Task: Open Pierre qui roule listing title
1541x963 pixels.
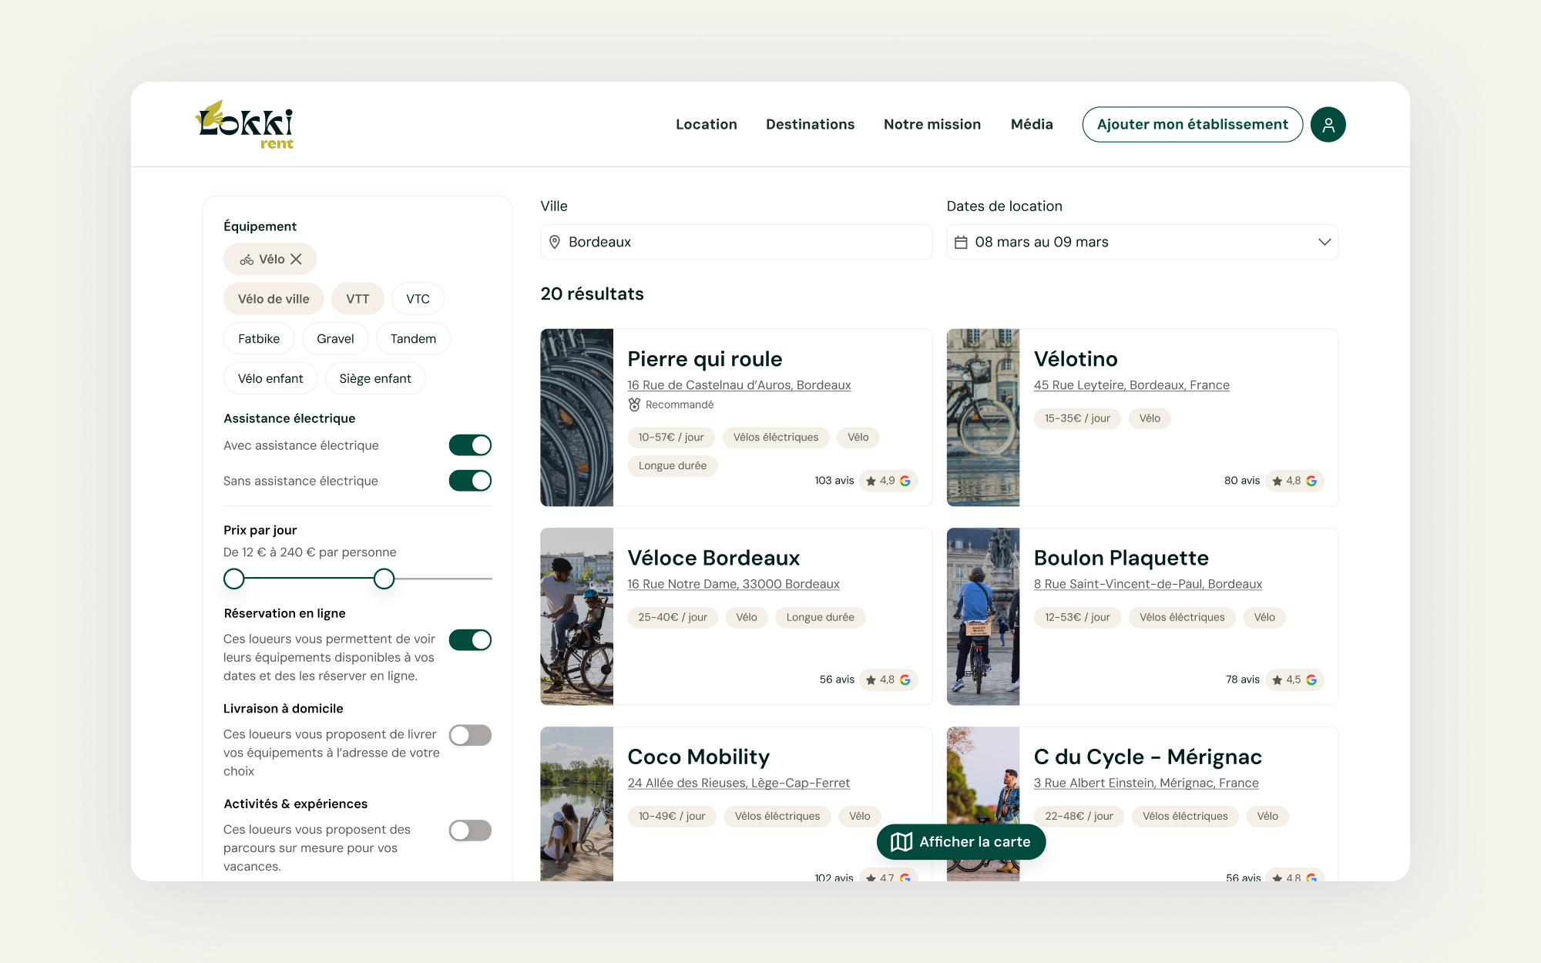Action: click(x=705, y=359)
